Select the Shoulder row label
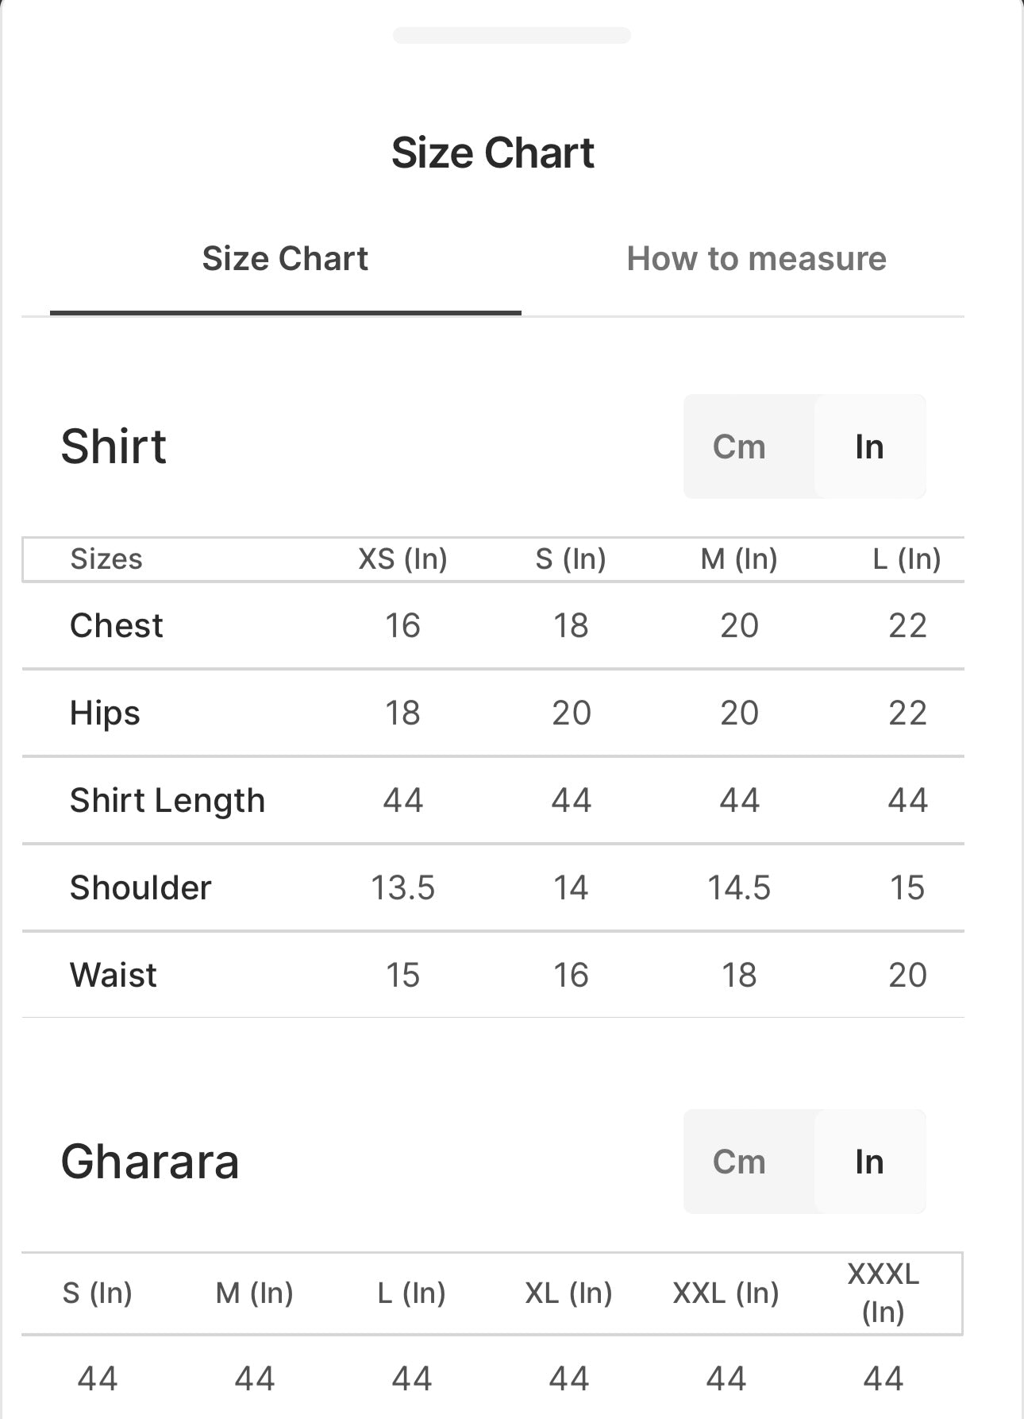The image size is (1024, 1419). pos(141,888)
